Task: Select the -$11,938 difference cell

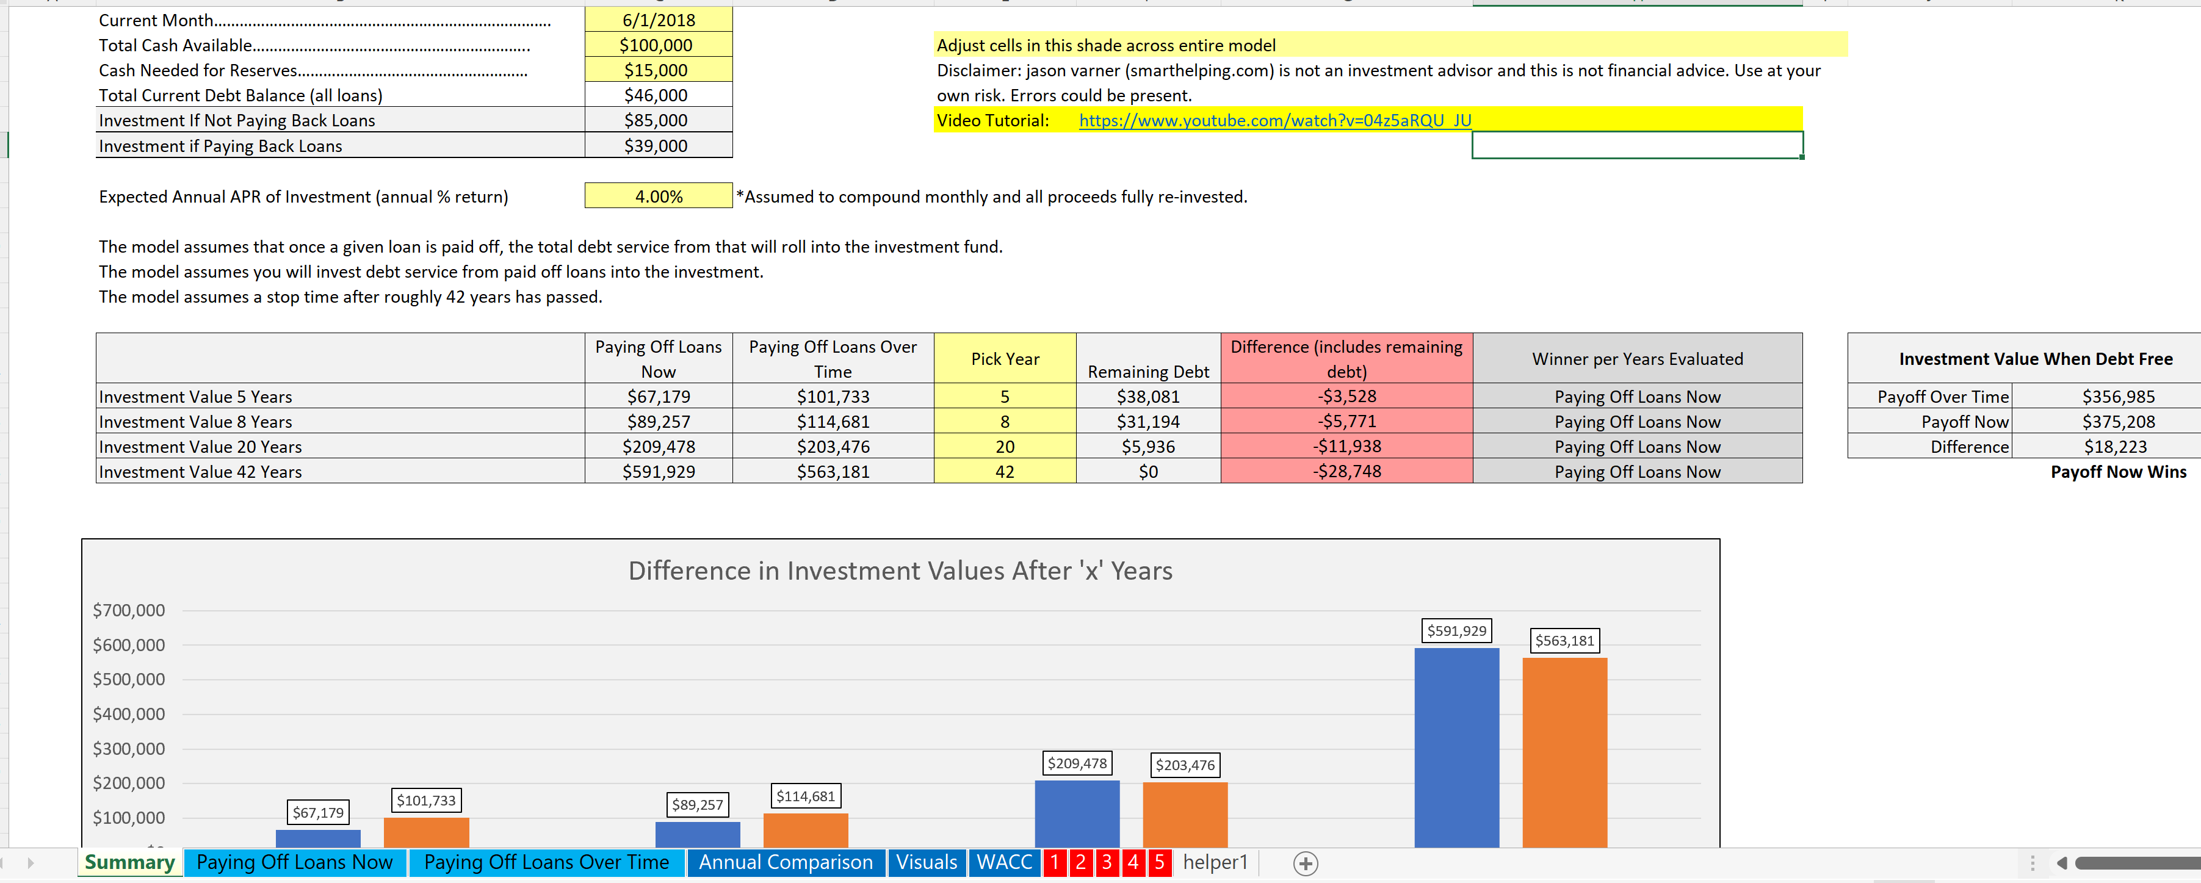Action: (x=1346, y=447)
